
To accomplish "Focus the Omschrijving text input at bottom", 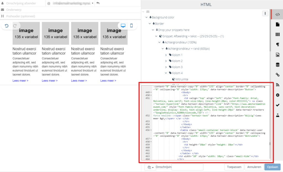I will point(187,167).
